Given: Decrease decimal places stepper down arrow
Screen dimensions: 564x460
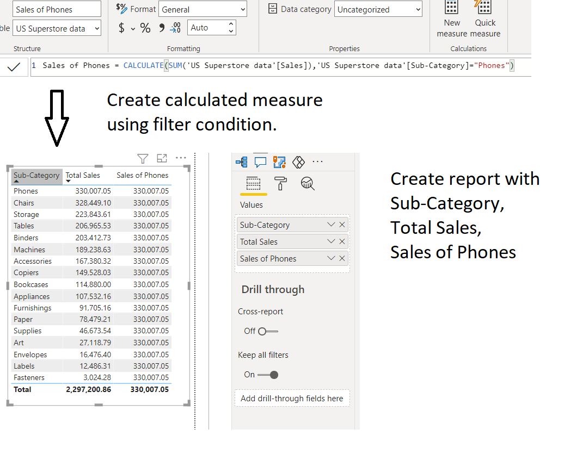Looking at the screenshot, I should coord(231,32).
